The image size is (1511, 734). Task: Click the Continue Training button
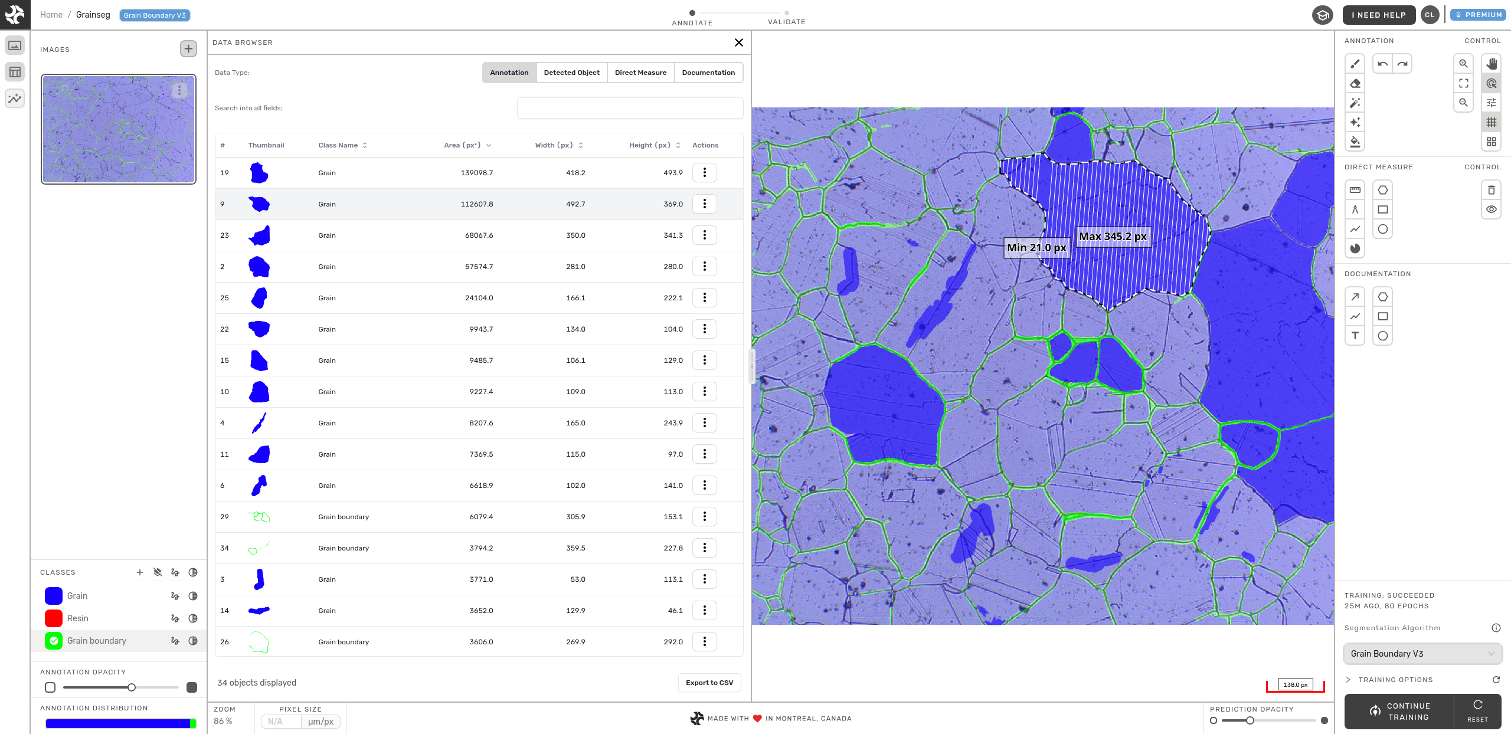(1399, 712)
